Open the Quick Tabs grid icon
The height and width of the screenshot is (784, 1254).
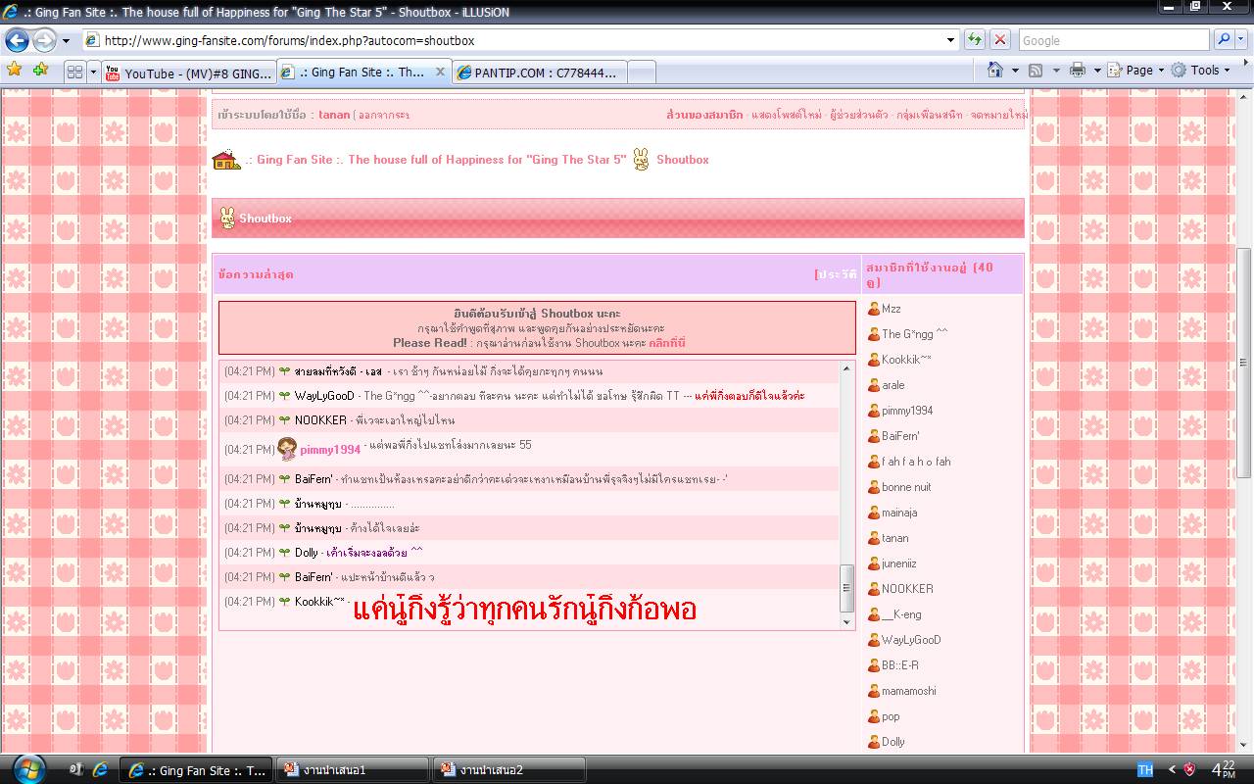pyautogui.click(x=74, y=72)
